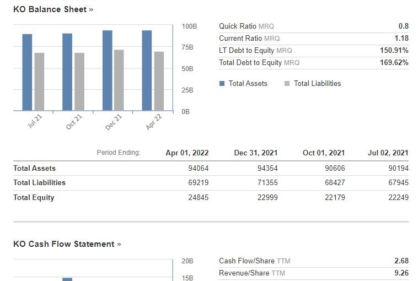Click the gray Dec 21 Total Liabilities bar
Screen dimensions: 418x281
(x=119, y=80)
